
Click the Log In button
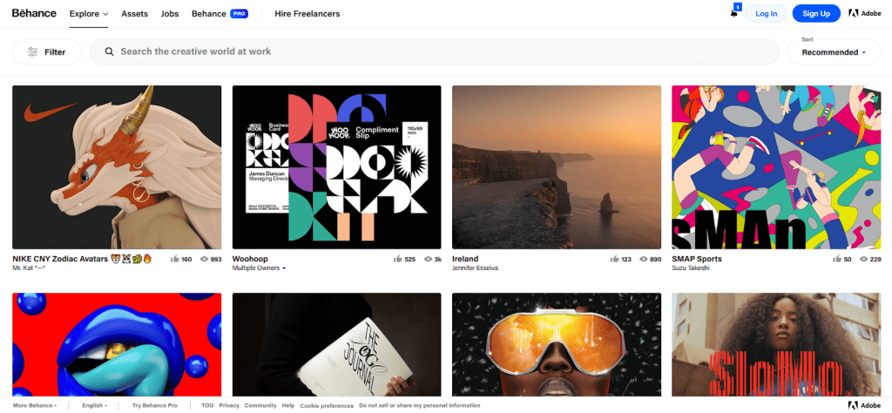click(767, 14)
